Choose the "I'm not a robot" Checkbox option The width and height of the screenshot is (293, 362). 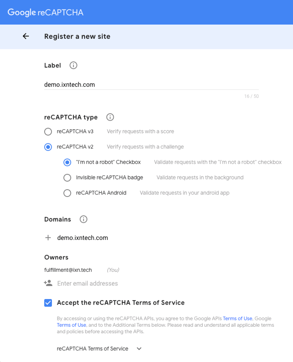click(x=67, y=162)
